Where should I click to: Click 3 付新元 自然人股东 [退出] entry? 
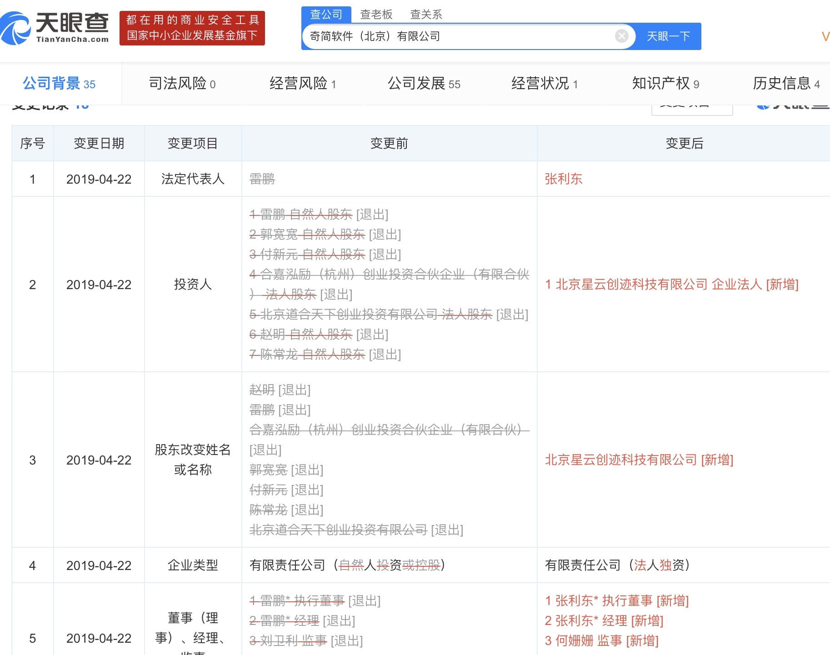tap(325, 255)
